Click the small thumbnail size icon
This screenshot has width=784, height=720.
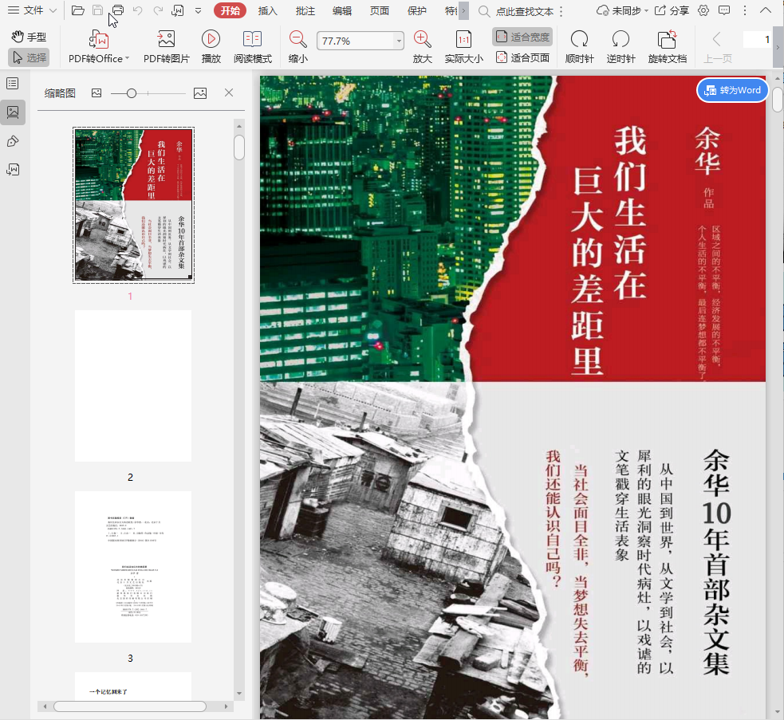pyautogui.click(x=97, y=93)
